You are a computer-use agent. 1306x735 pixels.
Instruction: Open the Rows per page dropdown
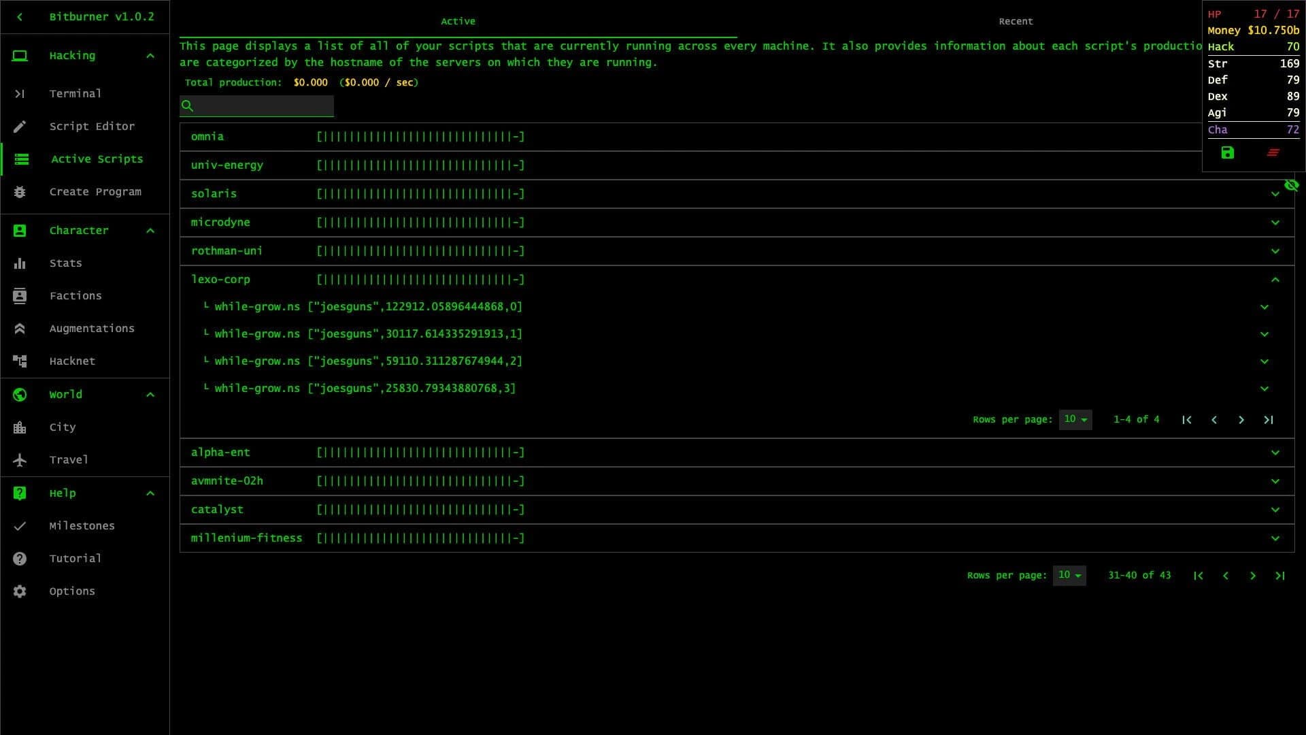coord(1069,575)
